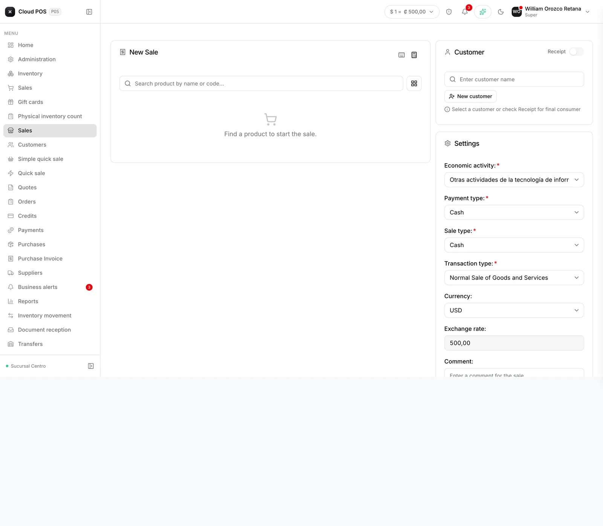Viewport: 603px width, 526px height.
Task: Open the calculator icon in New Sale
Action: (414, 55)
